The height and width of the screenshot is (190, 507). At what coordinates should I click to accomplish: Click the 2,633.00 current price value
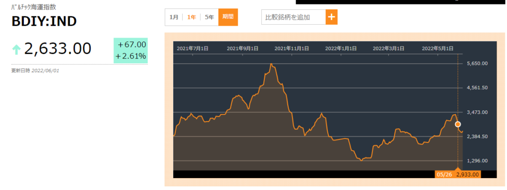click(x=58, y=49)
